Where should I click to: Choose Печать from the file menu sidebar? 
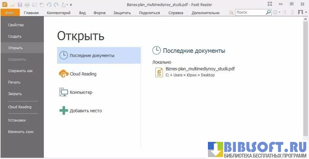point(14,82)
